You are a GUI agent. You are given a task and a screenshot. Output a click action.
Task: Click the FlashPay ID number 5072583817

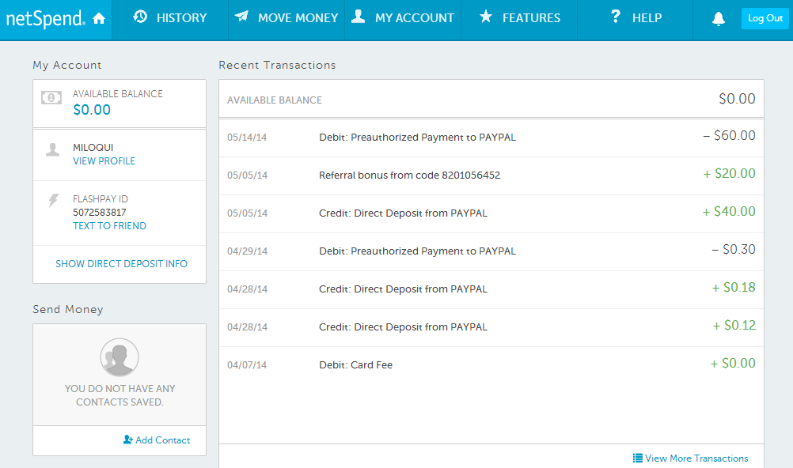point(100,213)
